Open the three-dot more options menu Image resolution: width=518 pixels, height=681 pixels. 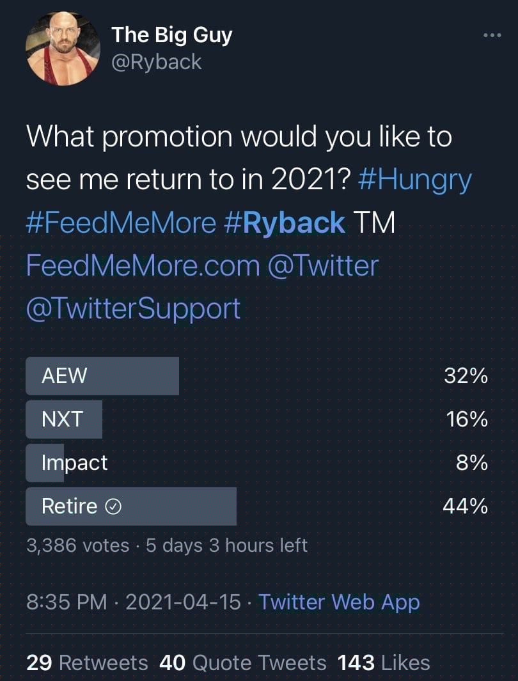click(492, 36)
